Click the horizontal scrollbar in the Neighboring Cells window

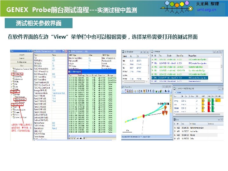(198, 114)
